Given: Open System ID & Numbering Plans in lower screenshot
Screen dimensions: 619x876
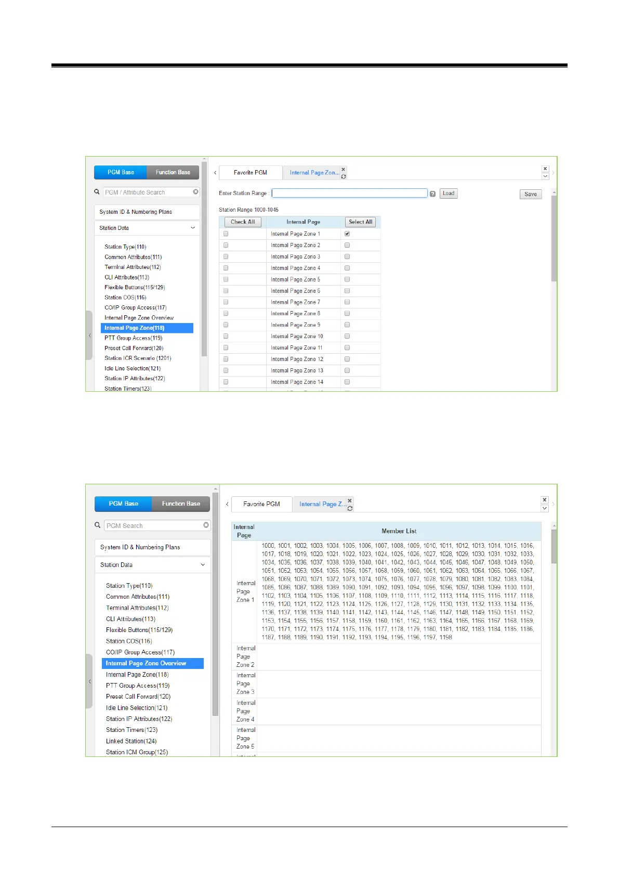Looking at the screenshot, I should pyautogui.click(x=153, y=547).
